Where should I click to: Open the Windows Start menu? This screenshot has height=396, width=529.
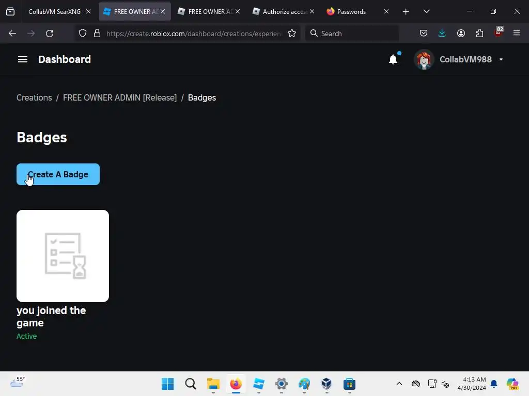coord(168,384)
